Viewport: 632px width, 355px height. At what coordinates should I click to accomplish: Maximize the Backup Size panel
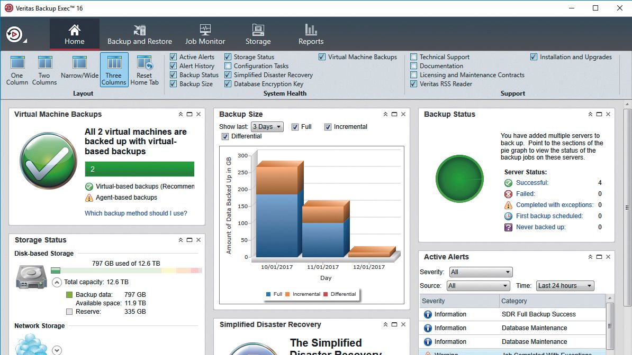(394, 114)
